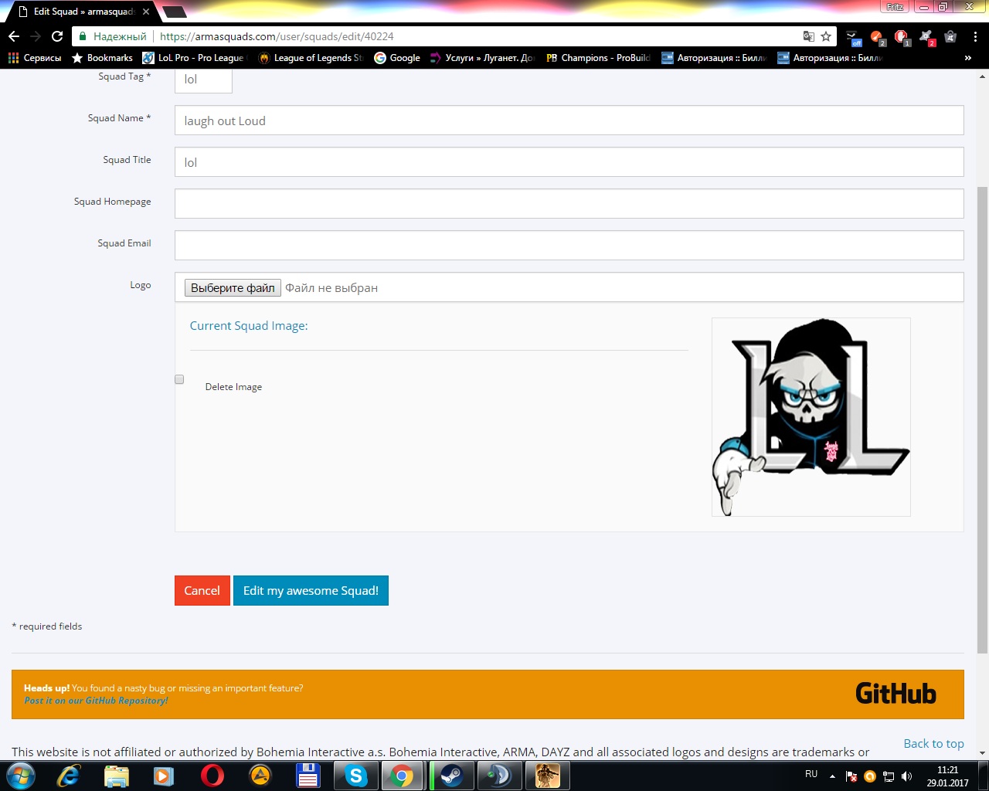989x791 pixels.
Task: Click the GitHub logo in the orange banner
Action: [896, 694]
